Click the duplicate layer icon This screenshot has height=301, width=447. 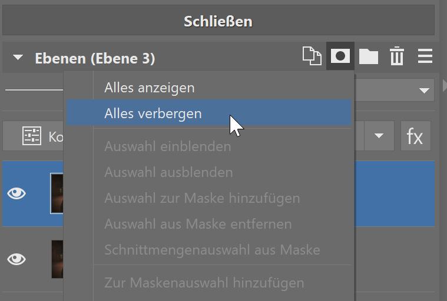click(312, 56)
